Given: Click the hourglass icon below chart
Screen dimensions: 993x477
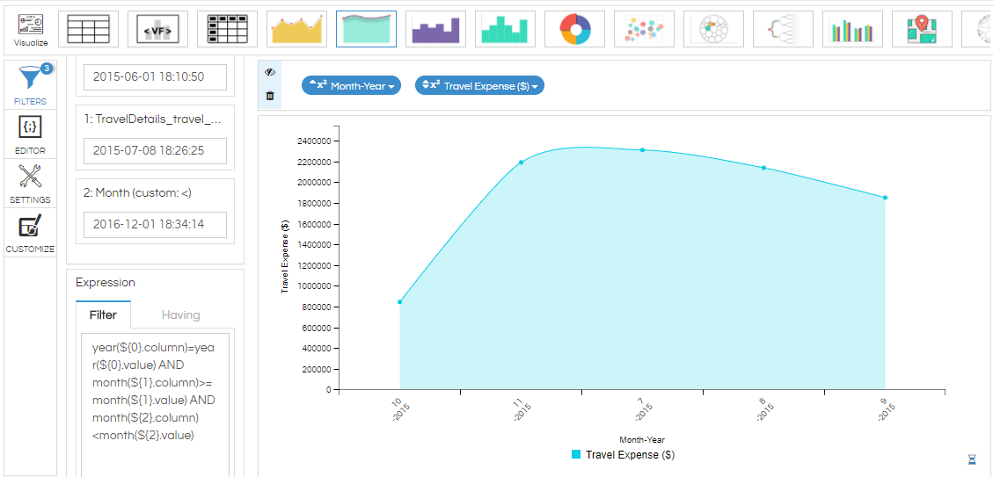Looking at the screenshot, I should point(972,459).
